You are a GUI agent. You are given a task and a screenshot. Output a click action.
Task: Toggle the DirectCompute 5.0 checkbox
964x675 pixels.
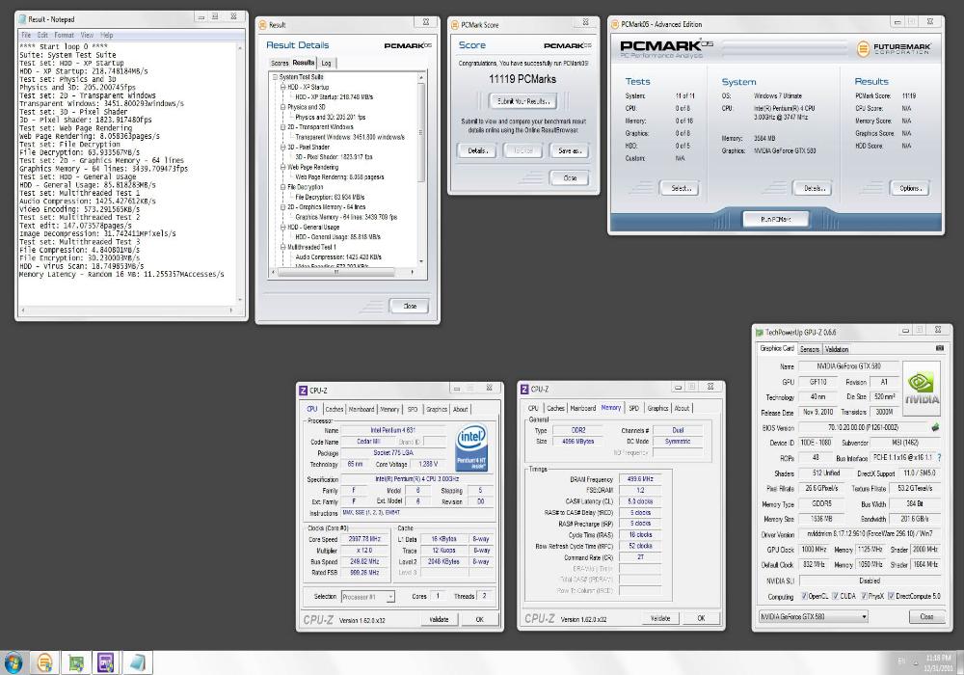891,596
